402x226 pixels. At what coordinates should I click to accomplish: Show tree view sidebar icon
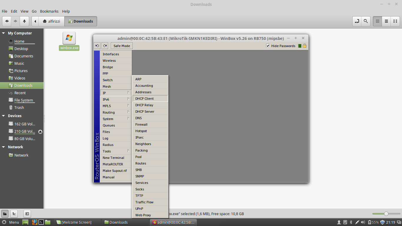pos(14,214)
